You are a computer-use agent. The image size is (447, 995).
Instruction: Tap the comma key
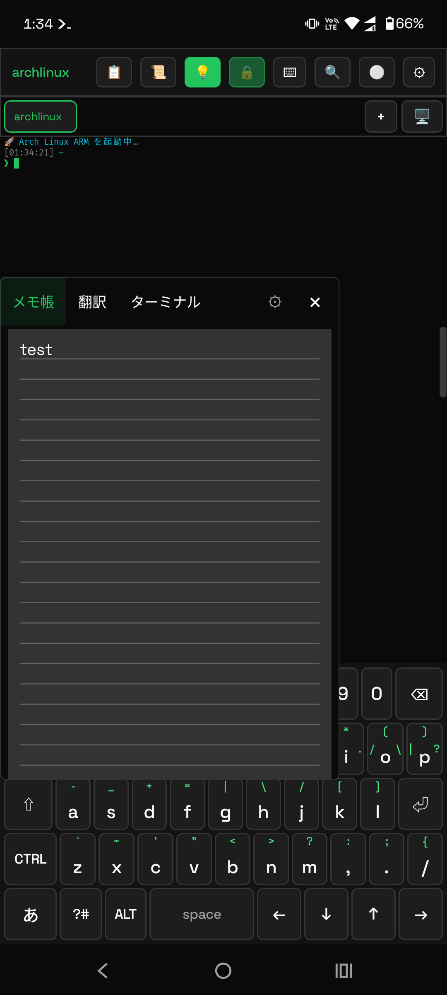tap(348, 859)
